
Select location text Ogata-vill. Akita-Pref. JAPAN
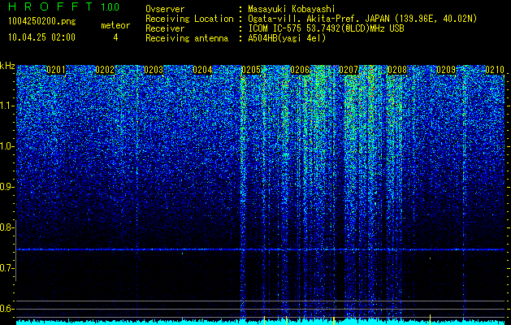[x=318, y=19]
